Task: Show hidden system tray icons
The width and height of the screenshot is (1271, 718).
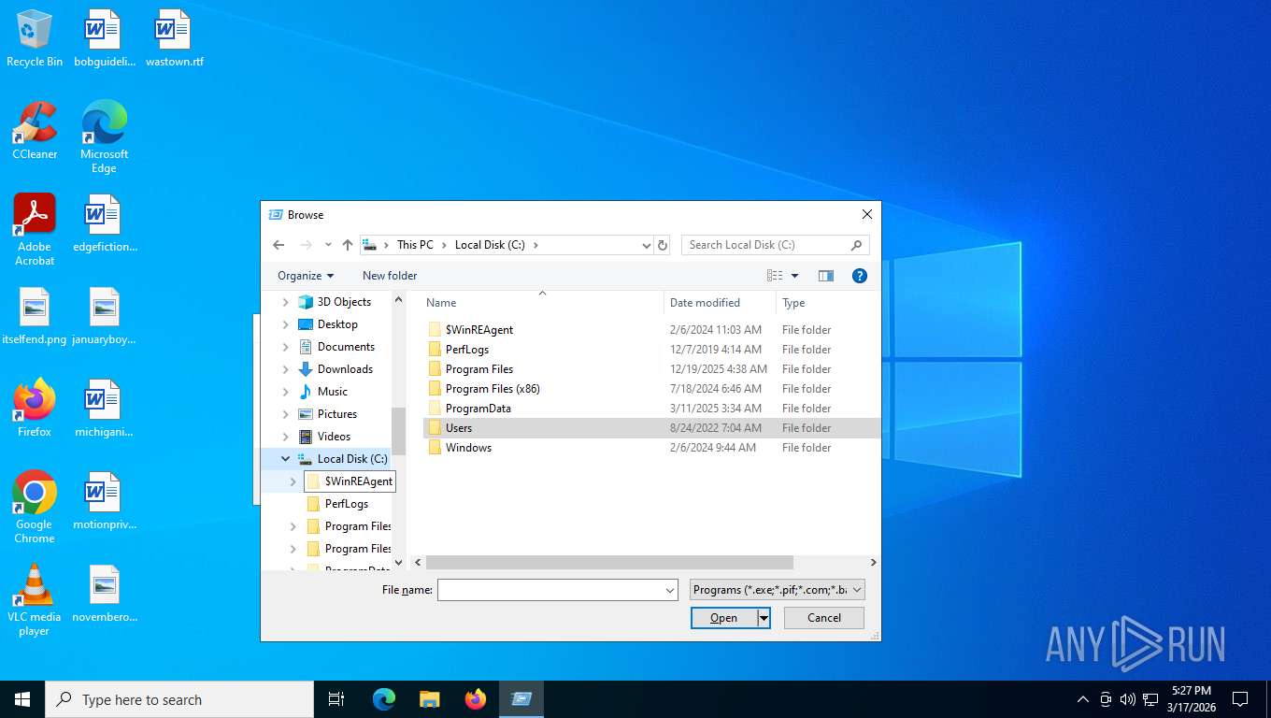Action: point(1083,699)
